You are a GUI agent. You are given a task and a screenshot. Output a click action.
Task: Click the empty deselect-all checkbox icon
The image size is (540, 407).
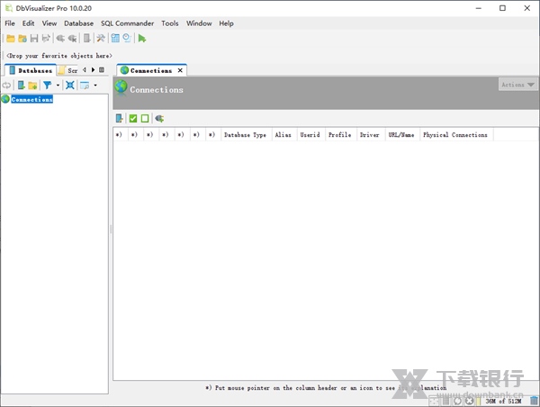[x=145, y=118]
